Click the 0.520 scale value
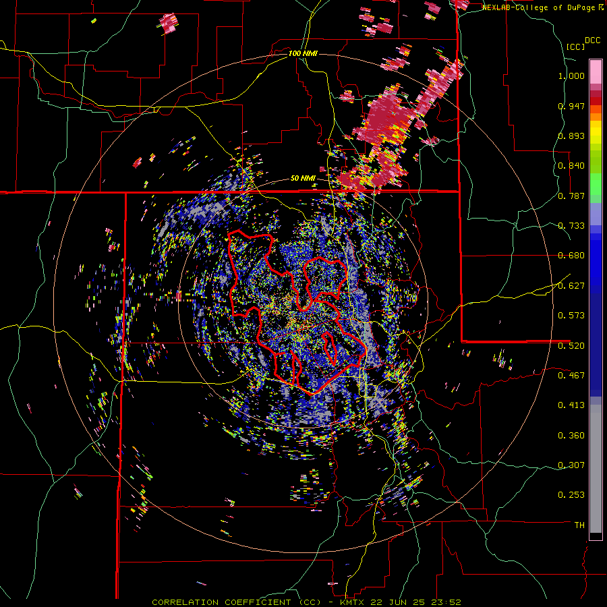607x607 pixels. click(x=571, y=346)
